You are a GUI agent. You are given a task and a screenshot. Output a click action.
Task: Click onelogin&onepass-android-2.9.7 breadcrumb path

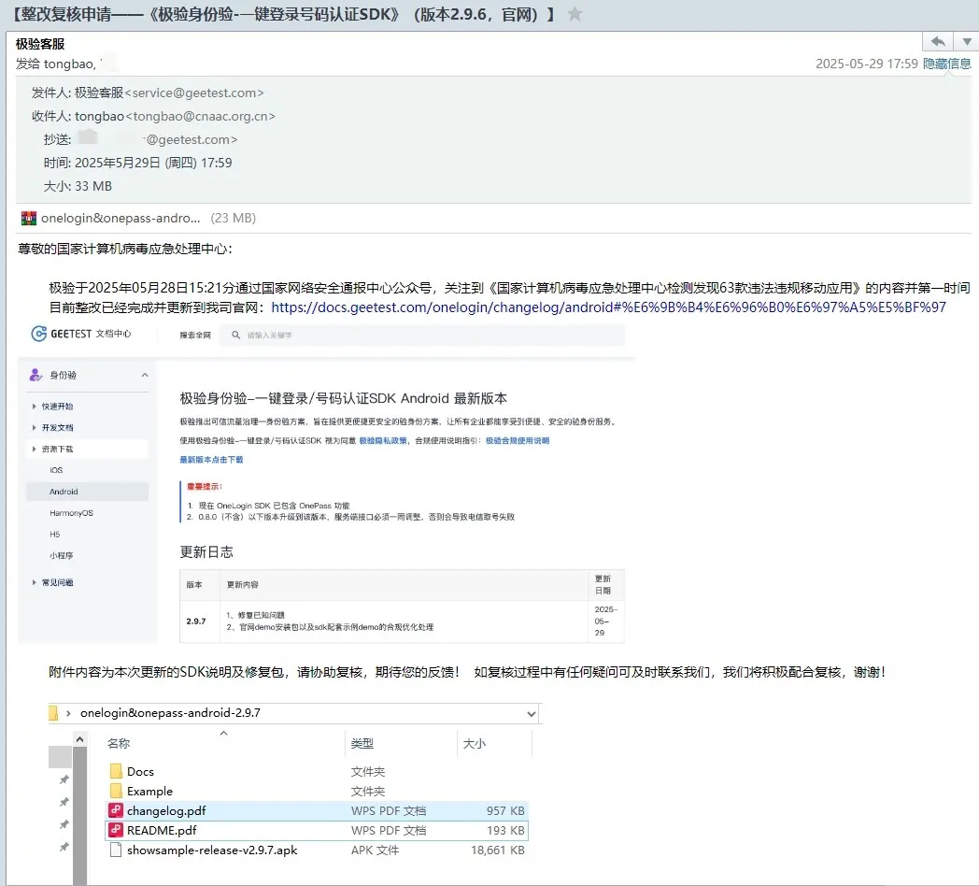tap(170, 713)
